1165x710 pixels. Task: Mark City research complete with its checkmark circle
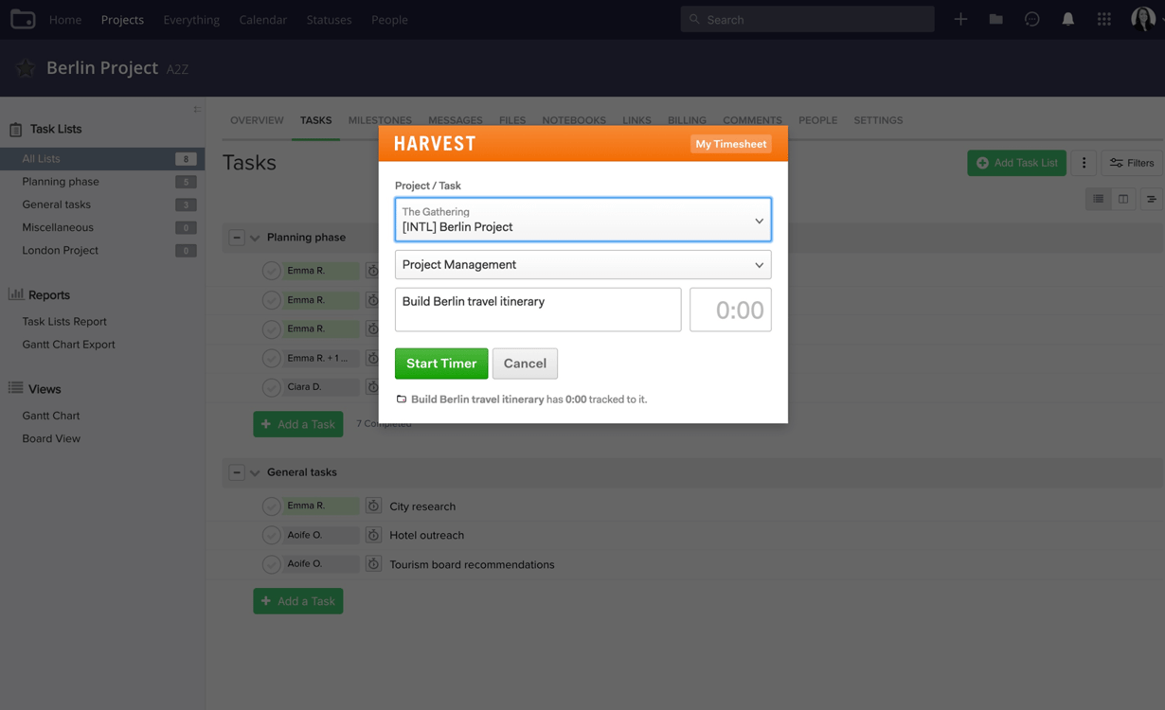271,506
